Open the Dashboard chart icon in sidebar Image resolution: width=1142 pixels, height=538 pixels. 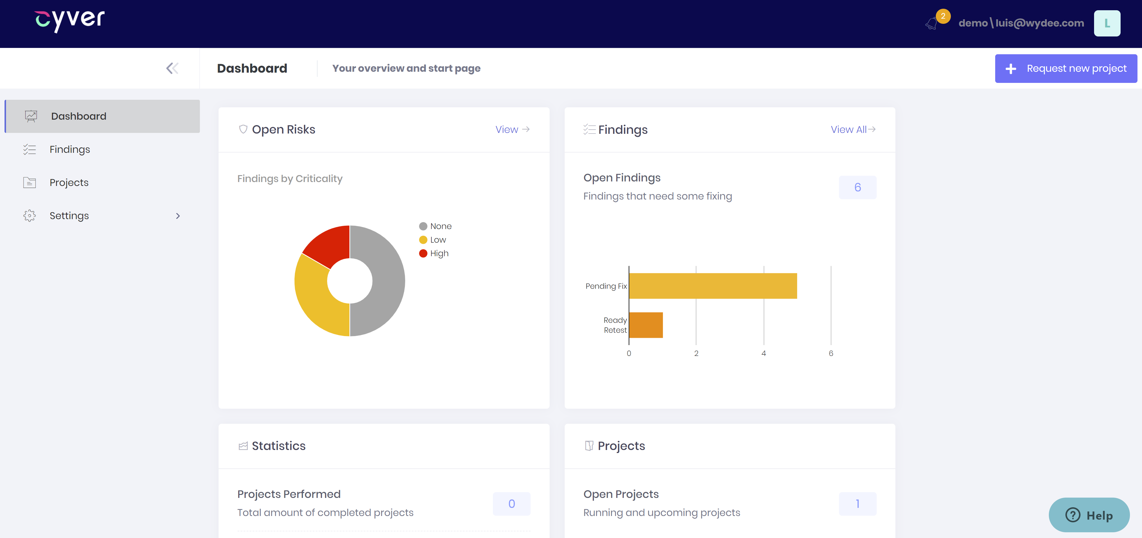click(x=30, y=116)
